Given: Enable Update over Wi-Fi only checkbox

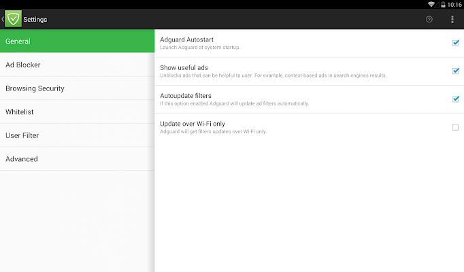Looking at the screenshot, I should [x=455, y=127].
